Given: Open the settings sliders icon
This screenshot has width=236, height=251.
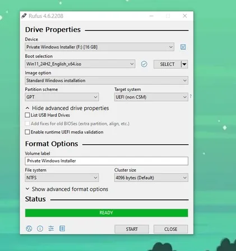Looking at the screenshot, I should [x=51, y=229].
